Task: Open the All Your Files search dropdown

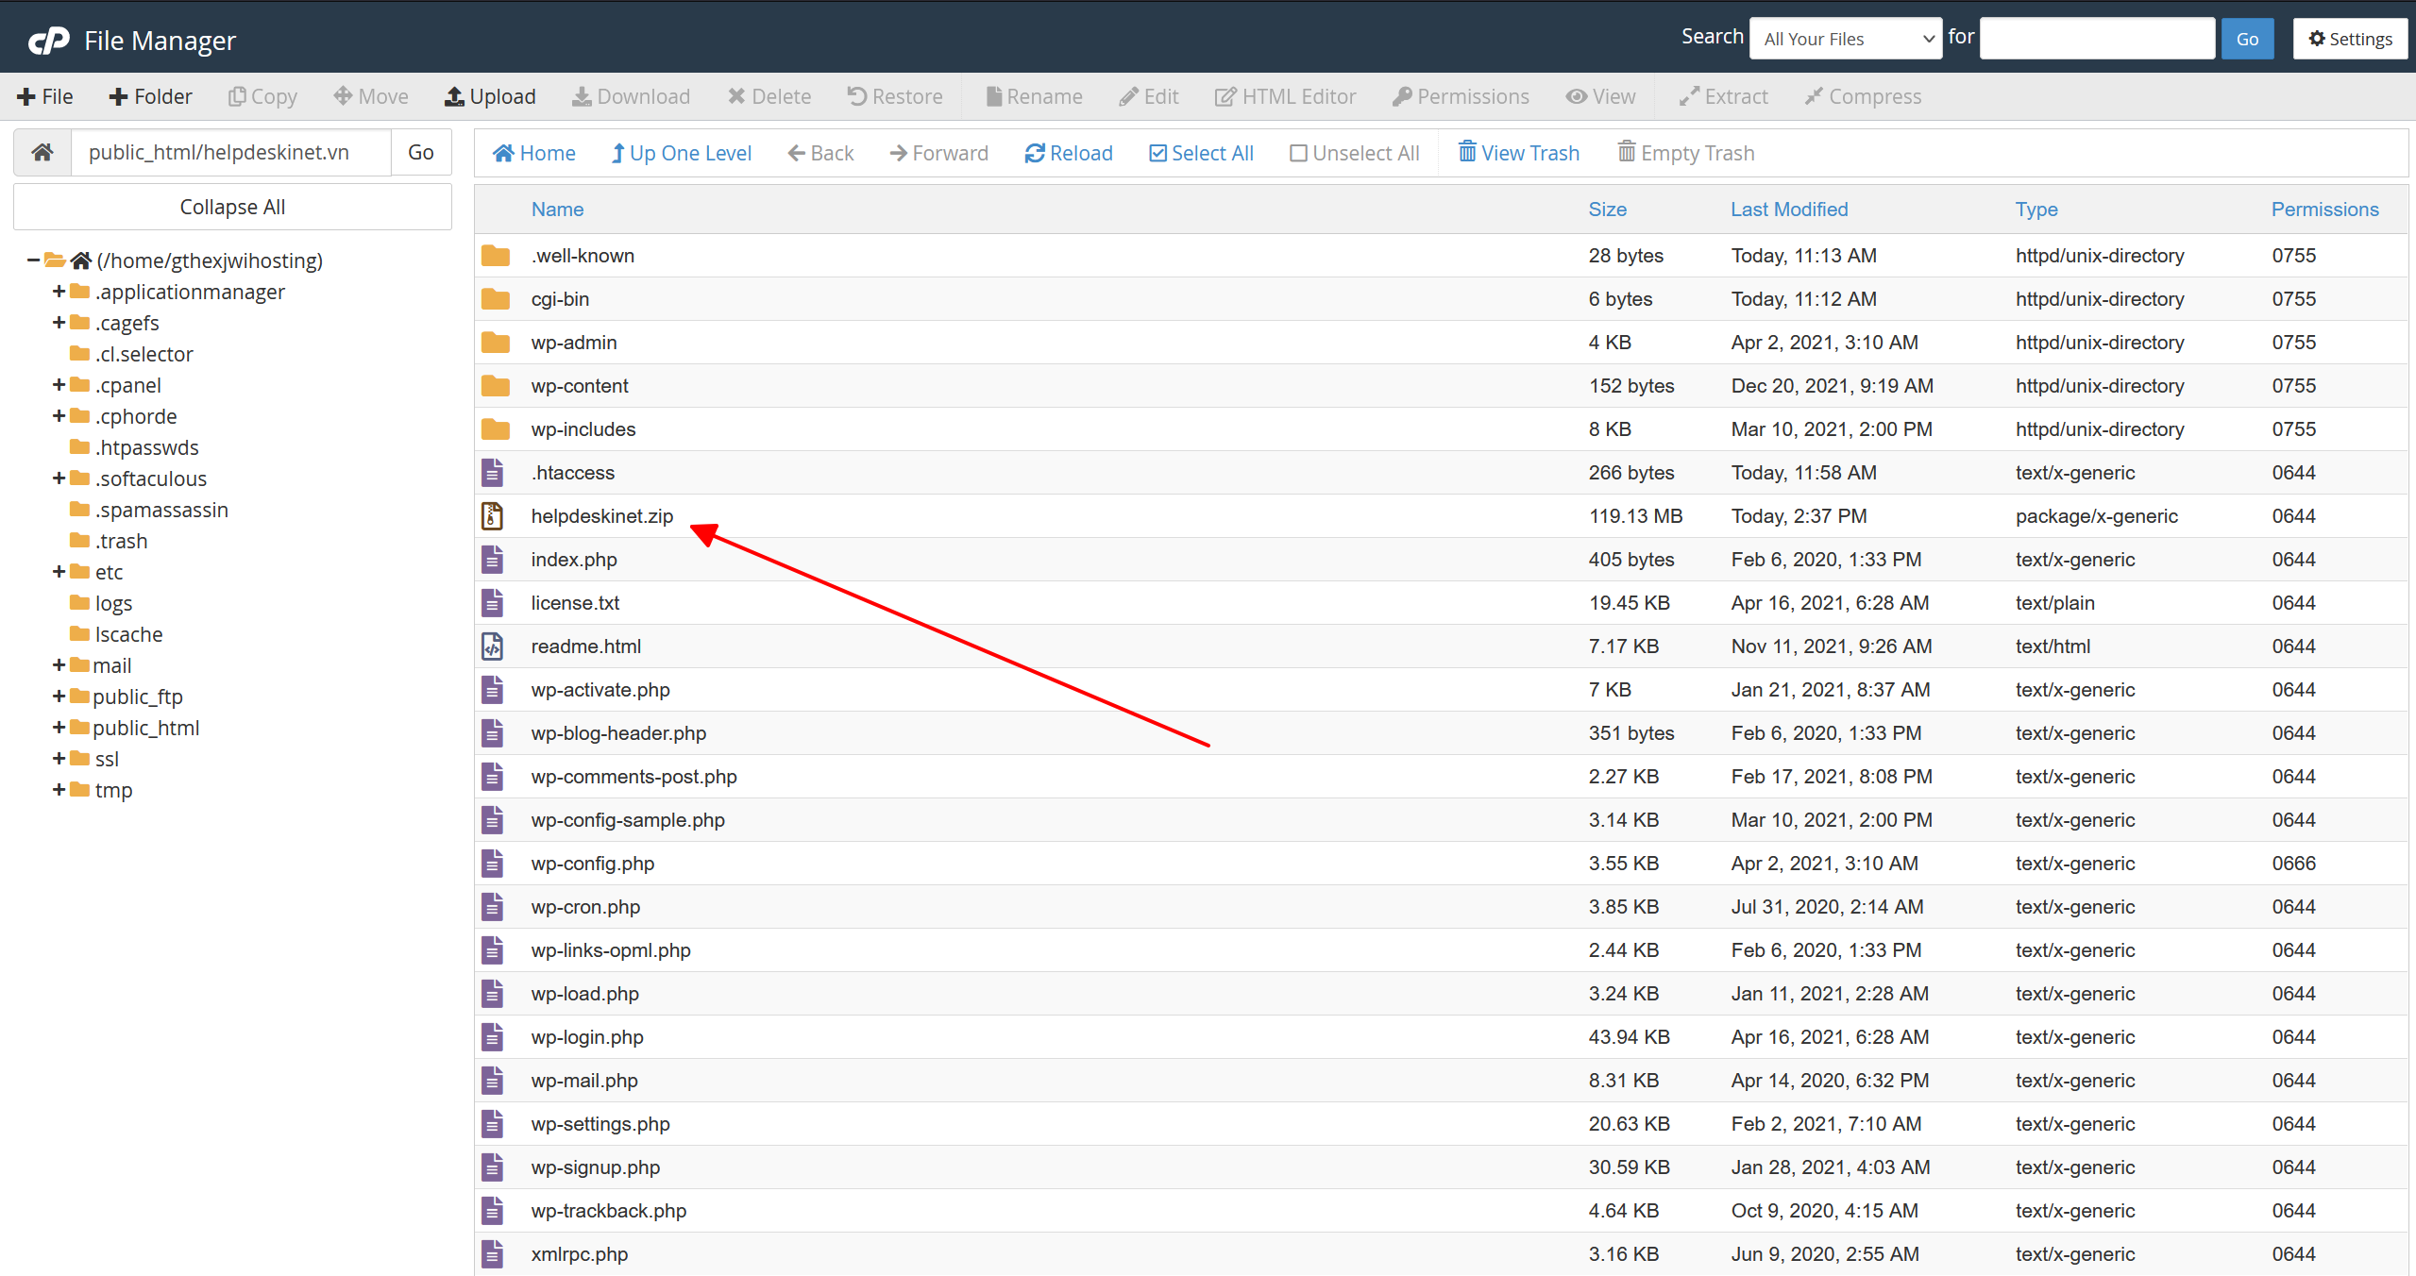Action: coord(1846,39)
